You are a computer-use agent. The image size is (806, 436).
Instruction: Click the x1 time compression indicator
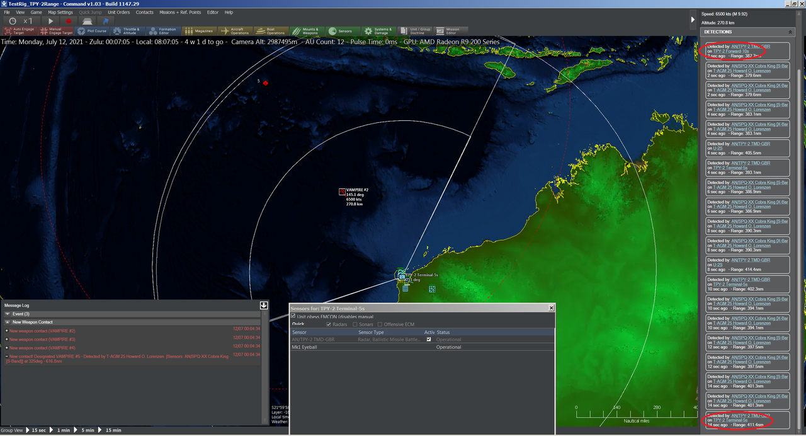pyautogui.click(x=28, y=21)
